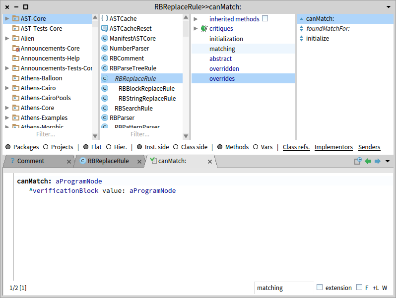
Task: Click the Athens-CairoPools package folder icon
Action: click(x=16, y=98)
